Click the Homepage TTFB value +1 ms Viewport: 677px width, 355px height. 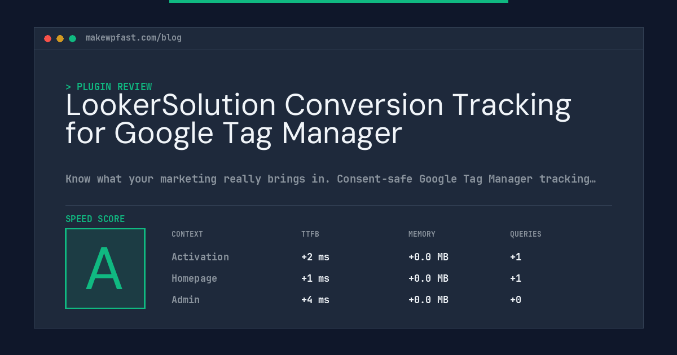[315, 278]
